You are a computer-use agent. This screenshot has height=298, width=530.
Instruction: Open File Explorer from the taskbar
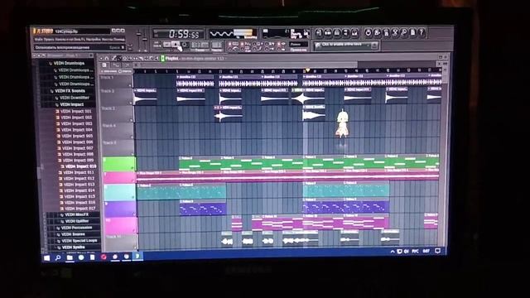tap(70, 257)
